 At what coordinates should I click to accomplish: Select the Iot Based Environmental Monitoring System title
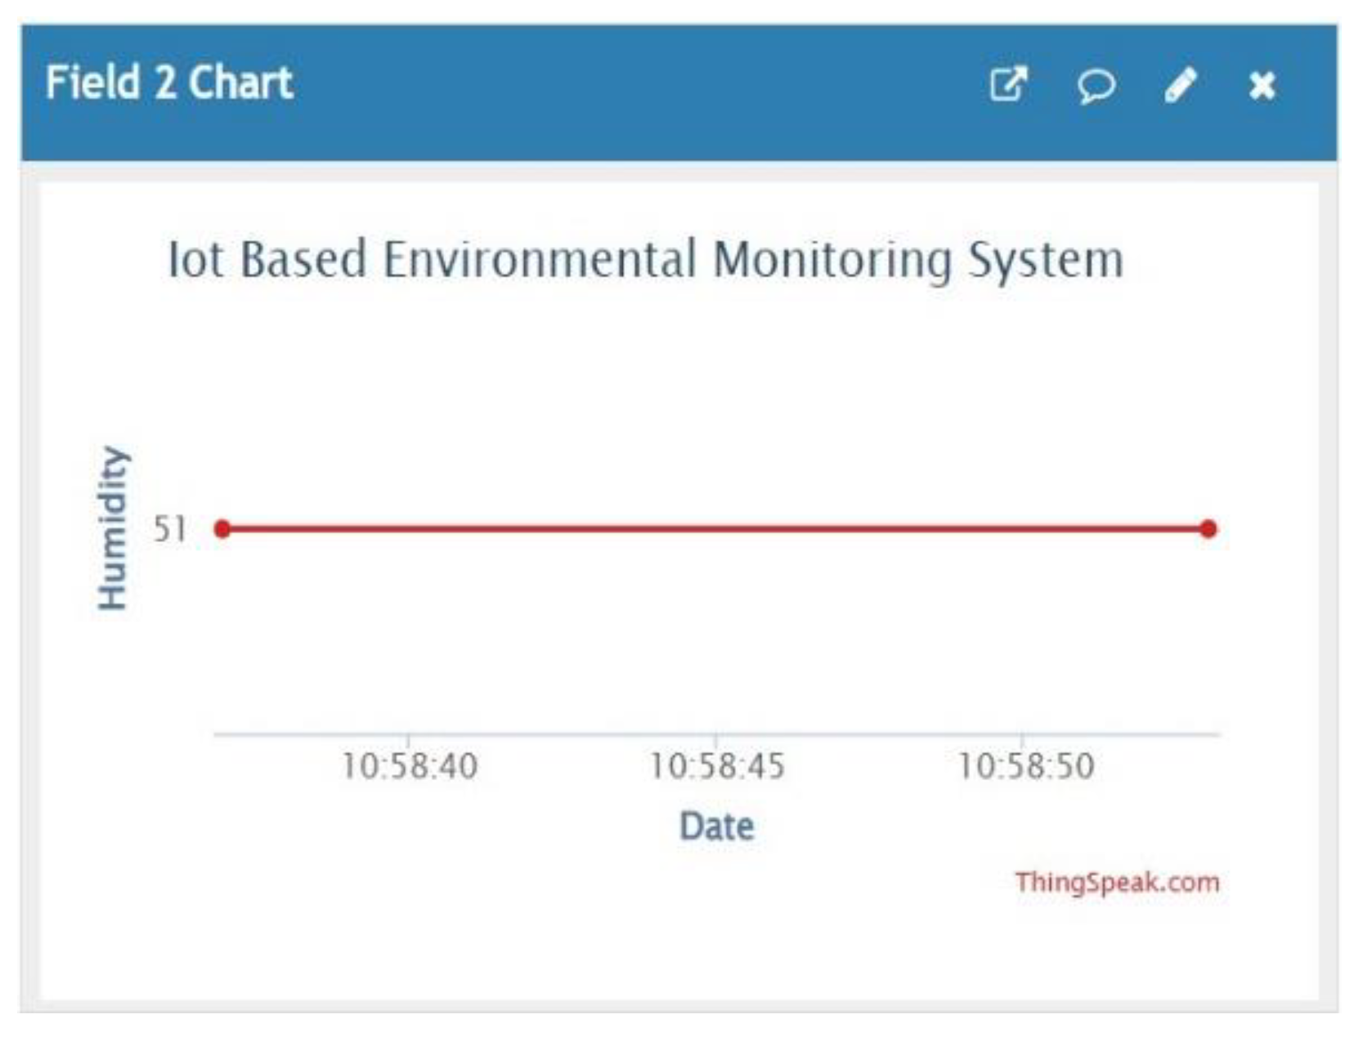point(645,260)
